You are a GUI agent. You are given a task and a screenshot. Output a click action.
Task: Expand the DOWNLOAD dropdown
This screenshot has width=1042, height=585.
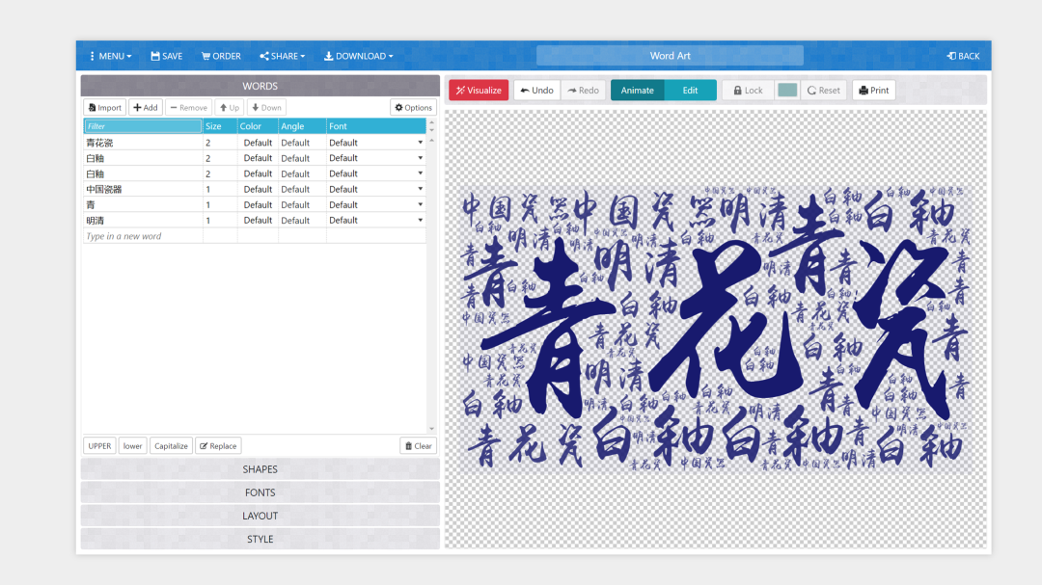(358, 56)
